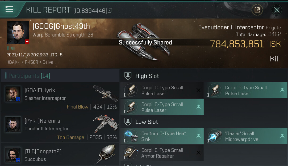Click the Low Slot section icon
This screenshot has height=166, width=288.
pos(128,122)
